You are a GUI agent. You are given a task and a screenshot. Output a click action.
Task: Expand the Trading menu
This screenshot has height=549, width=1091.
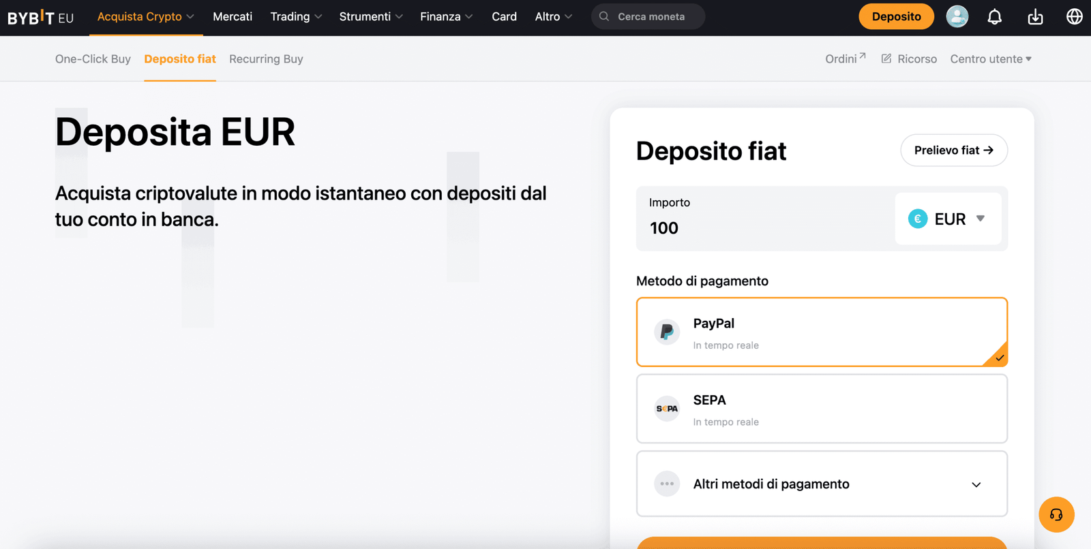(296, 16)
